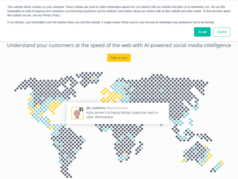Click the AI-powered social media intelligence headline
This screenshot has width=238, height=179.
pos(119,45)
